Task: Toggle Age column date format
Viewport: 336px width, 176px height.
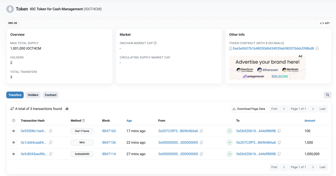Action: click(129, 120)
